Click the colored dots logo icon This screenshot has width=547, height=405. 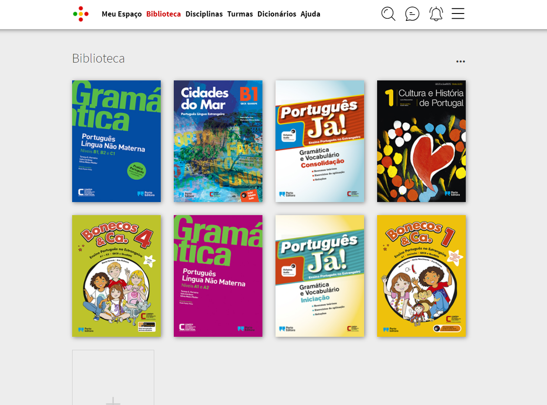pos(81,14)
